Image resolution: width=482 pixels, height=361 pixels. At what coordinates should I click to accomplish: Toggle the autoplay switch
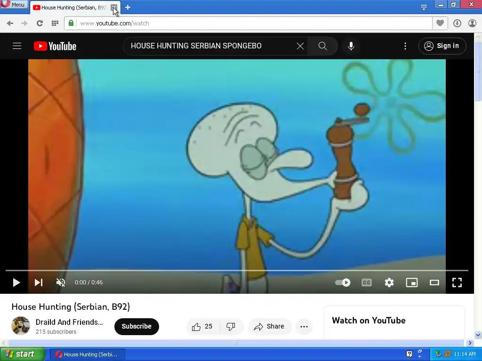343,283
